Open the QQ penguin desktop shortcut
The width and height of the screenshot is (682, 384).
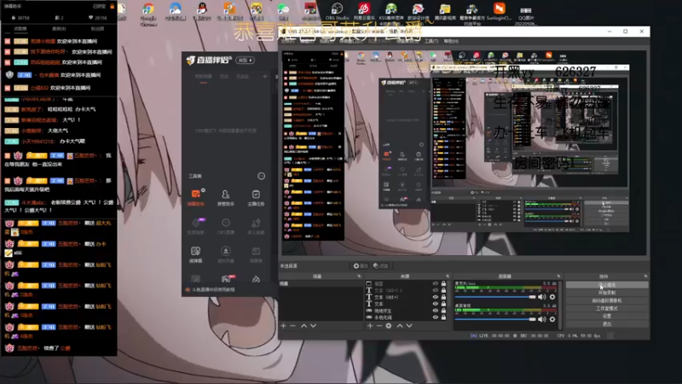(201, 12)
